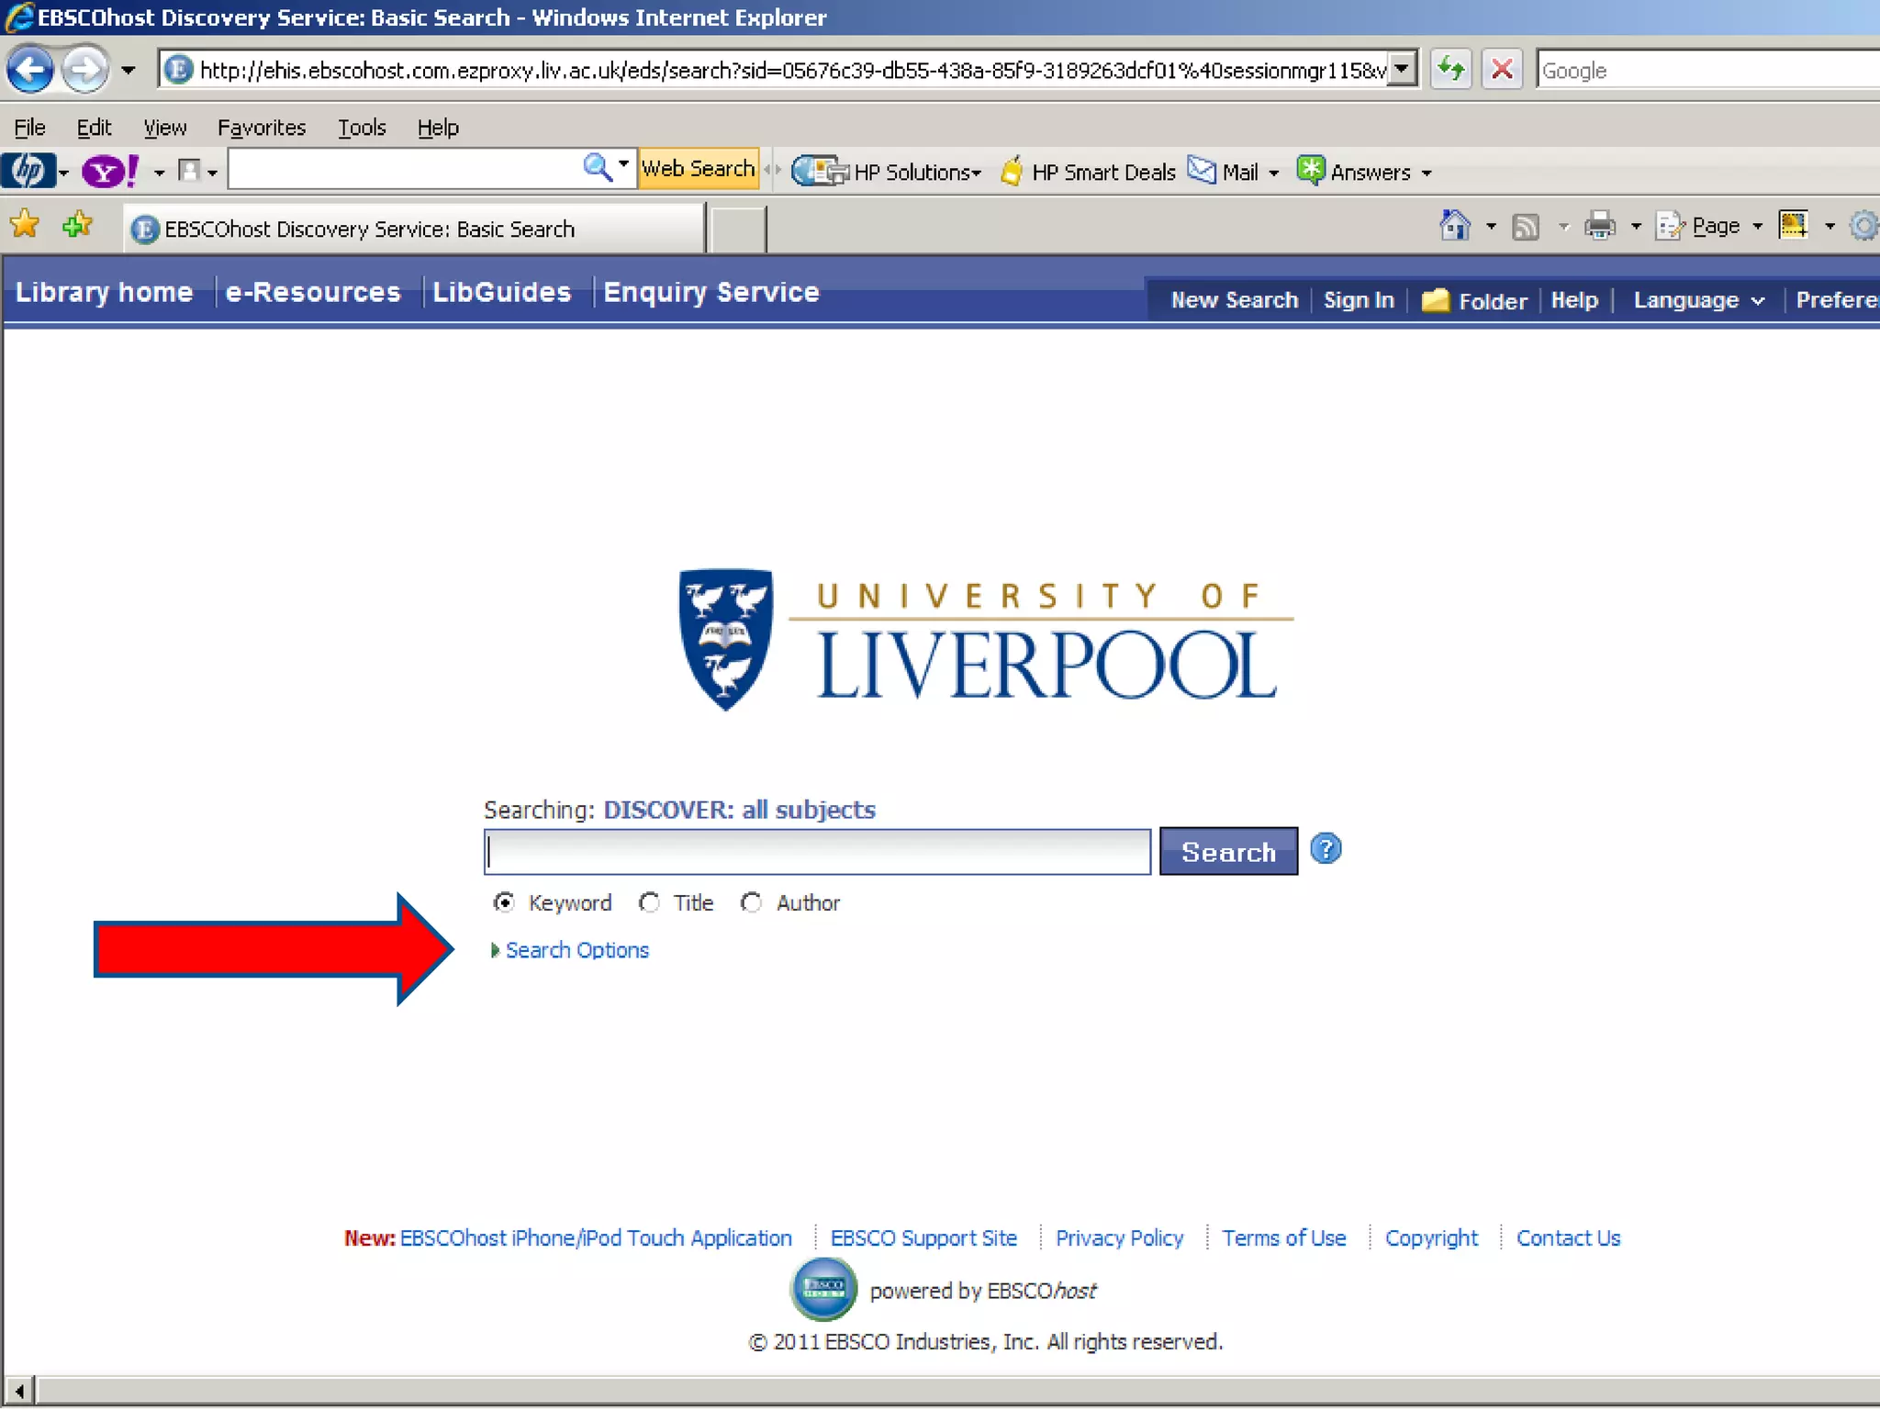Click the Favorites star icon

coord(25,225)
